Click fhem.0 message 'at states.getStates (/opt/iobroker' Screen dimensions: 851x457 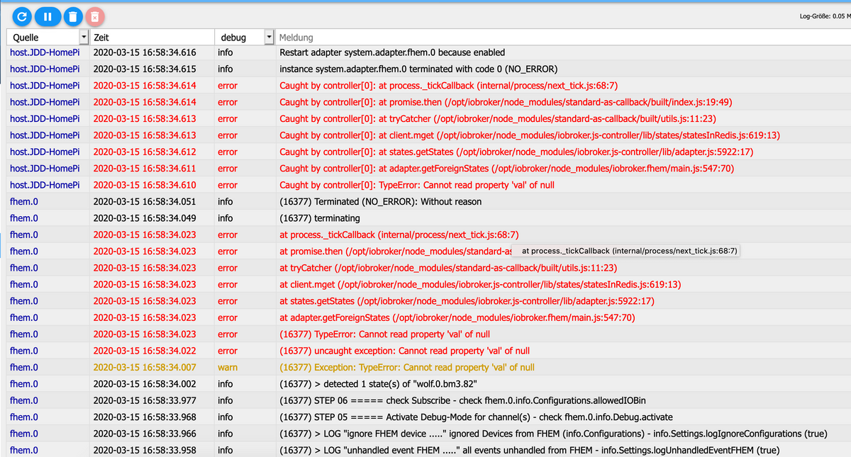[x=467, y=301]
